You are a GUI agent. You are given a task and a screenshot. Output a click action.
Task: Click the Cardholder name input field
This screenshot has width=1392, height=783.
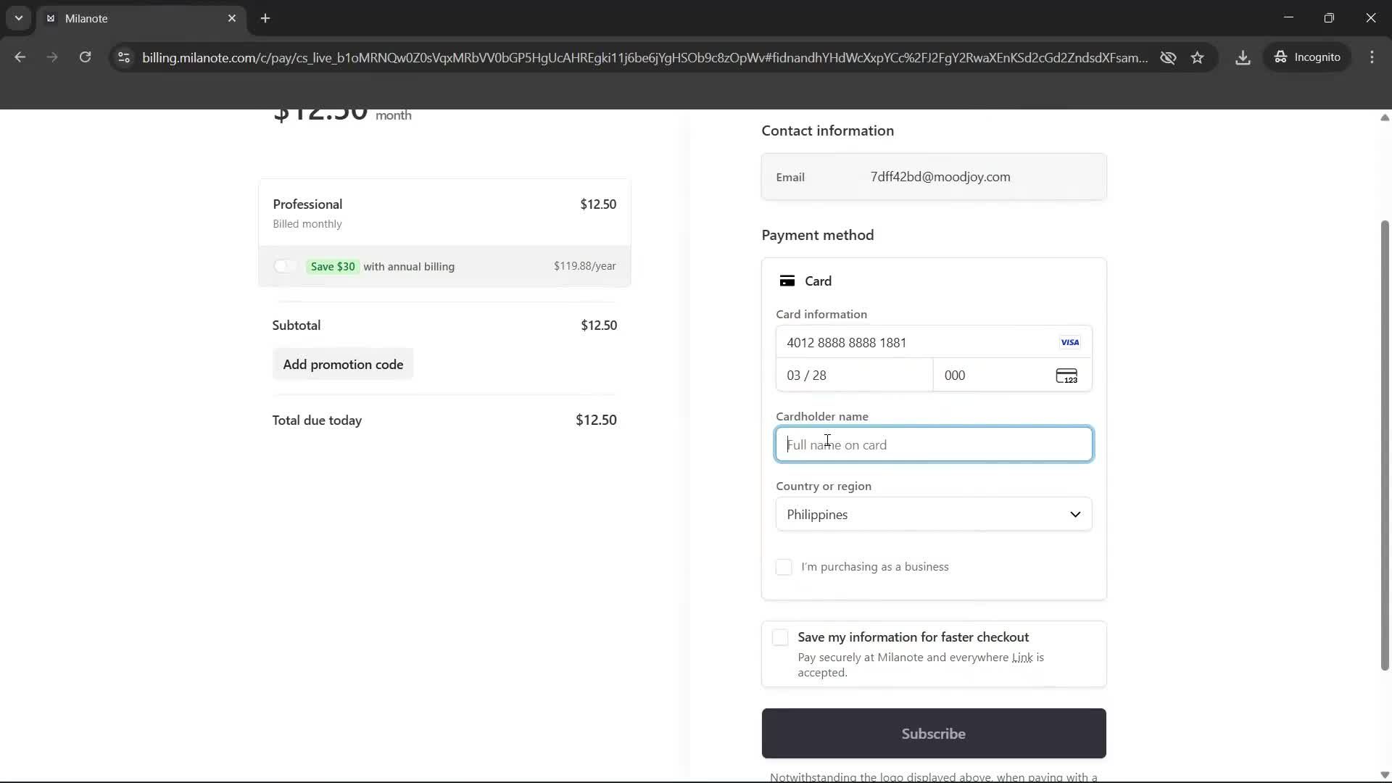(x=933, y=444)
